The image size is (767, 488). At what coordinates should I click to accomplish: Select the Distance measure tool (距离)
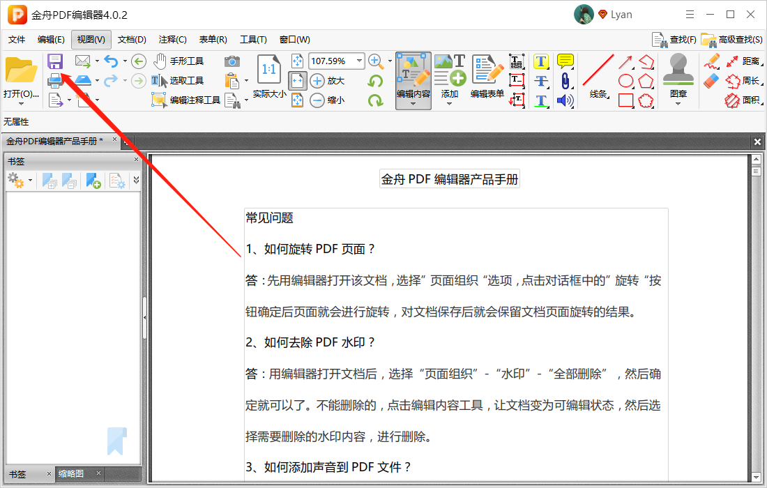[x=743, y=61]
